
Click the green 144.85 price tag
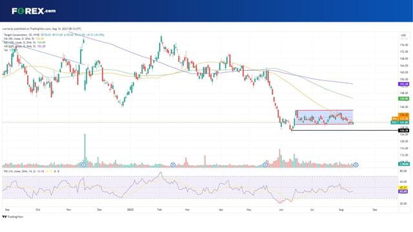403,99
